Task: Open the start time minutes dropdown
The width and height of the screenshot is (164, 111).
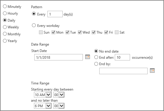Action: click(x=59, y=95)
